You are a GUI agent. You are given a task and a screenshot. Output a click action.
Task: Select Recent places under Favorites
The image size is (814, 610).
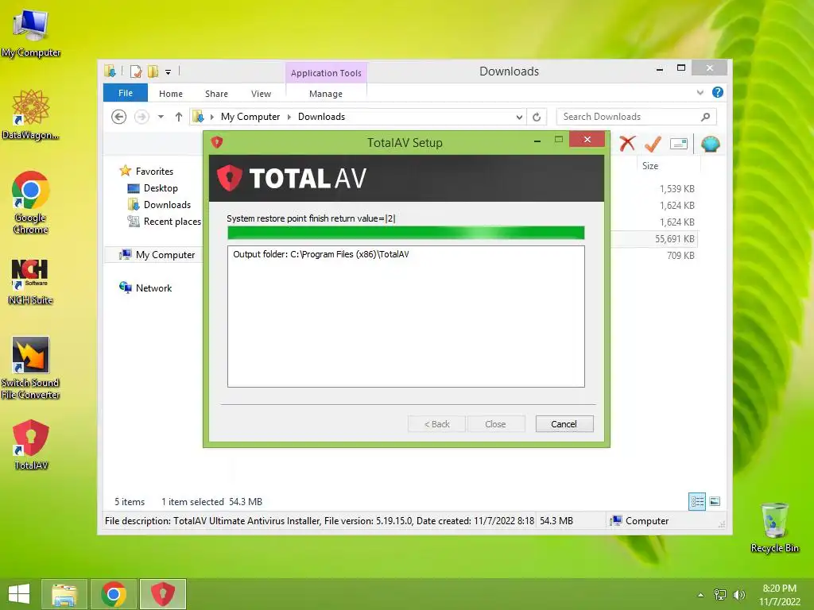tap(164, 222)
